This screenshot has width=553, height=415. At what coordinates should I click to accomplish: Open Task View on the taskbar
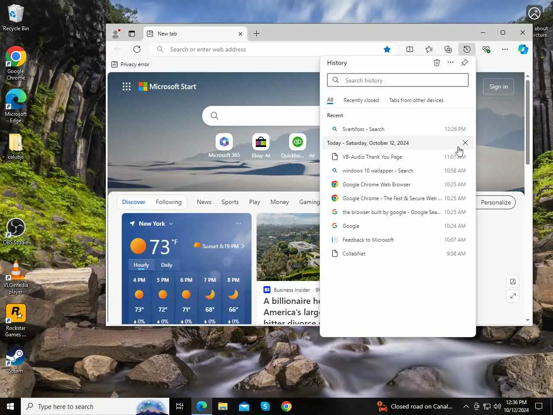(x=180, y=406)
